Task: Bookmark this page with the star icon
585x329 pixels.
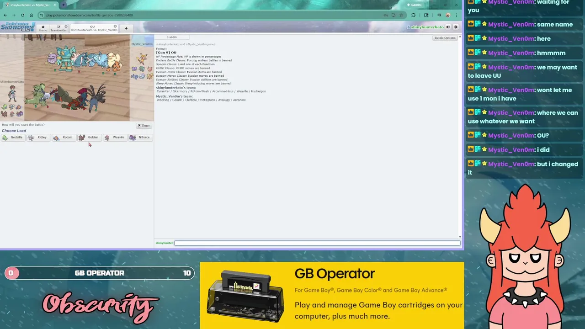Action: [x=401, y=15]
